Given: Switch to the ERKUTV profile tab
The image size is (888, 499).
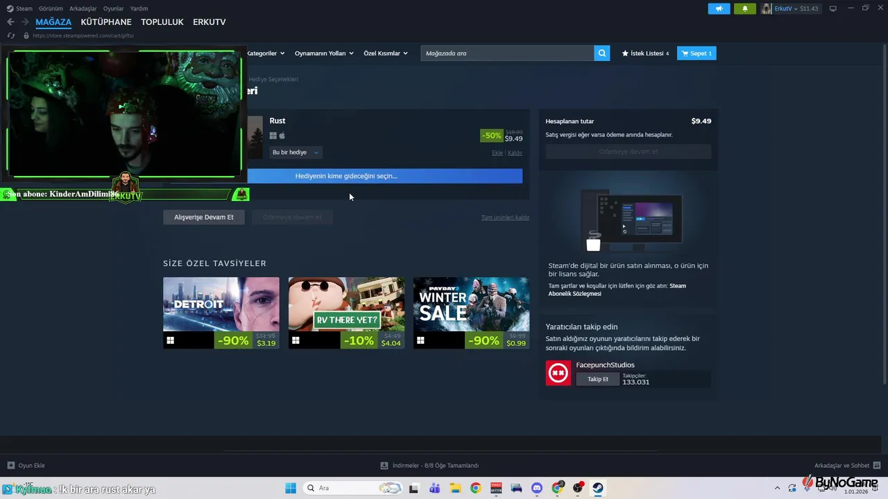Looking at the screenshot, I should (x=209, y=22).
